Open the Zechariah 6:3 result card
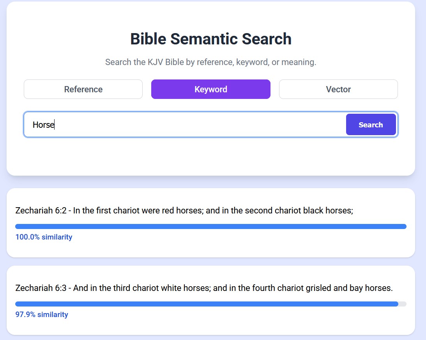This screenshot has width=426, height=340. pos(210,301)
